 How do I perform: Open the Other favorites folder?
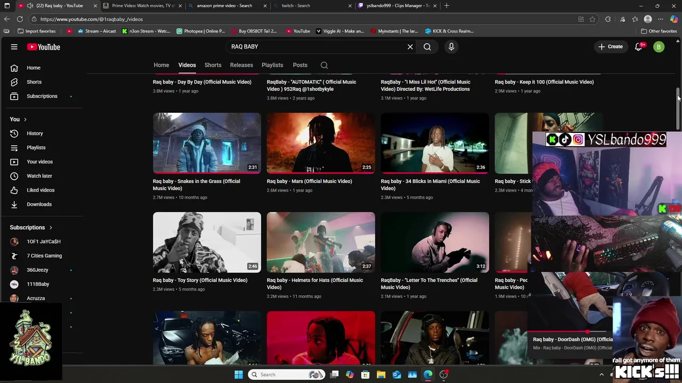click(x=659, y=31)
